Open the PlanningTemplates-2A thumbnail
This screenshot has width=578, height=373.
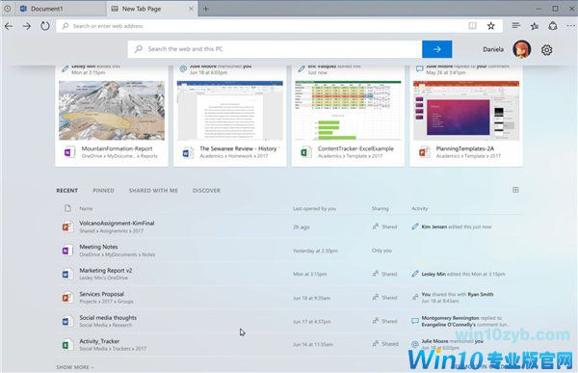(x=466, y=110)
